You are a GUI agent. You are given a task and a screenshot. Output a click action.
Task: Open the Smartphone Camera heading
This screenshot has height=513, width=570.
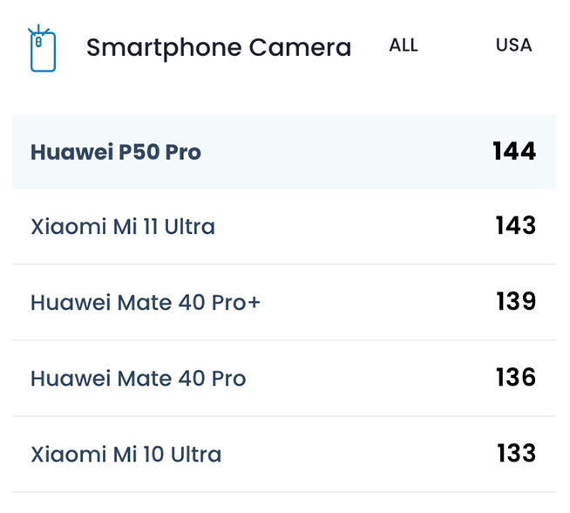coord(219,48)
